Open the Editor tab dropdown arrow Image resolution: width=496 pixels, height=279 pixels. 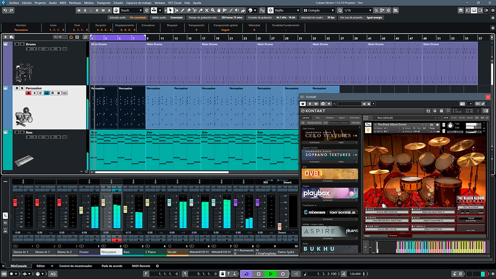pyautogui.click(x=52, y=266)
